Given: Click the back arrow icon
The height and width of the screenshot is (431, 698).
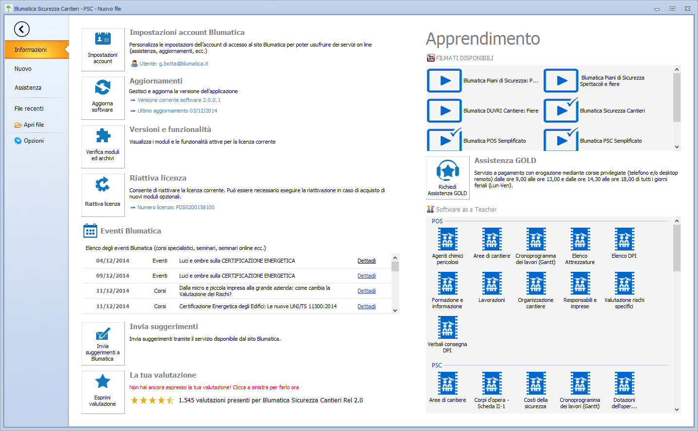Looking at the screenshot, I should click(22, 29).
